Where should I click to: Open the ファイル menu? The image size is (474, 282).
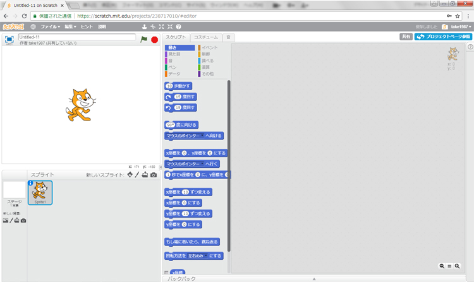[50, 27]
